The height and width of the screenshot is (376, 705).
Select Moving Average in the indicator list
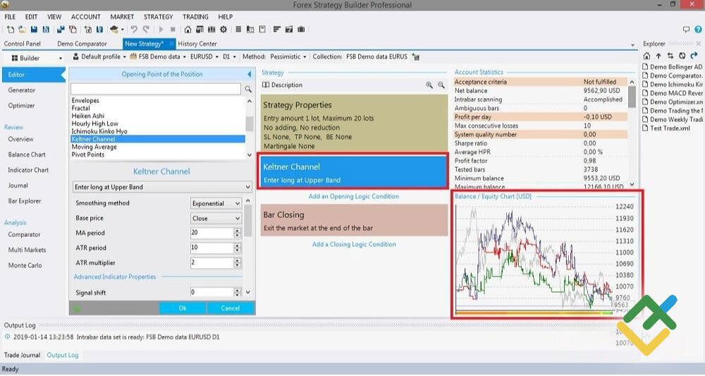(x=94, y=147)
